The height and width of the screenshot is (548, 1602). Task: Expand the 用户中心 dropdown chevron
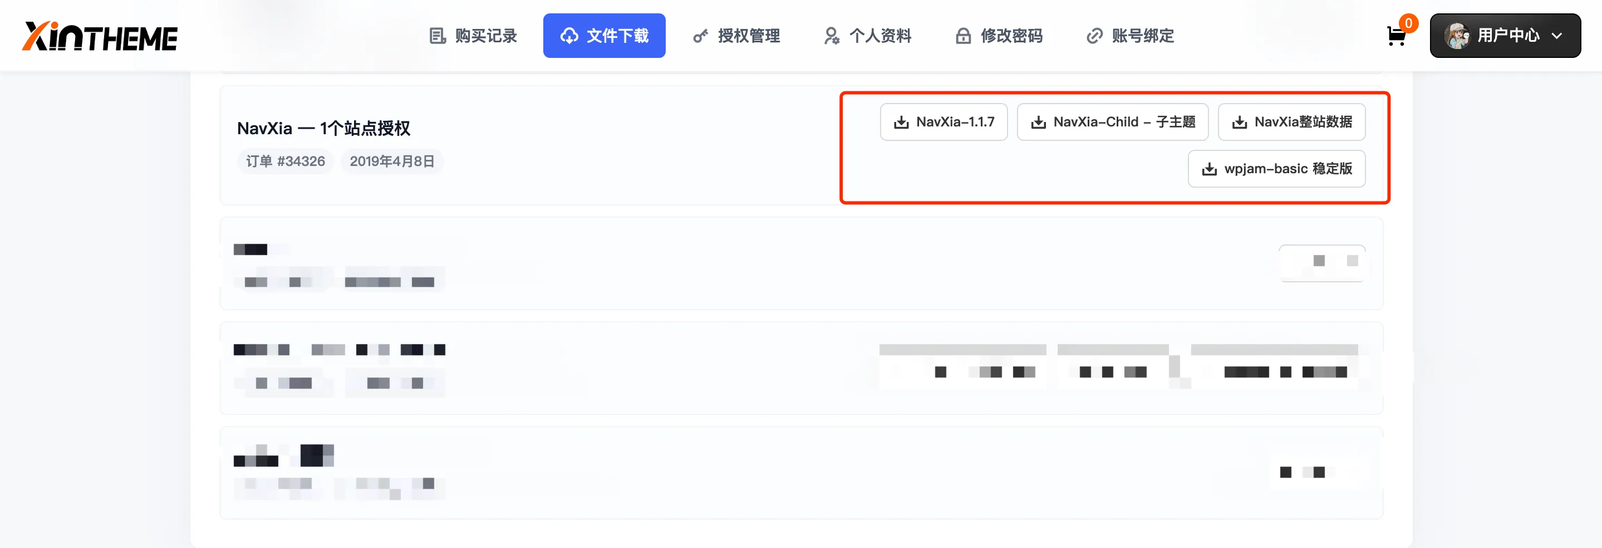[x=1556, y=36]
